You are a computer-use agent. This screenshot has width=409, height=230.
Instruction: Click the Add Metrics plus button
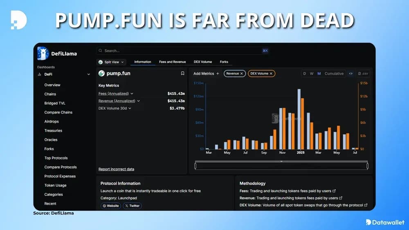tap(218, 74)
